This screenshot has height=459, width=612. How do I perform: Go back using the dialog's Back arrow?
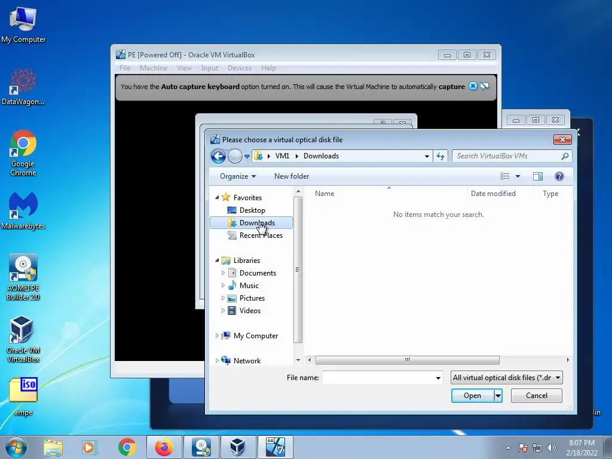[218, 156]
